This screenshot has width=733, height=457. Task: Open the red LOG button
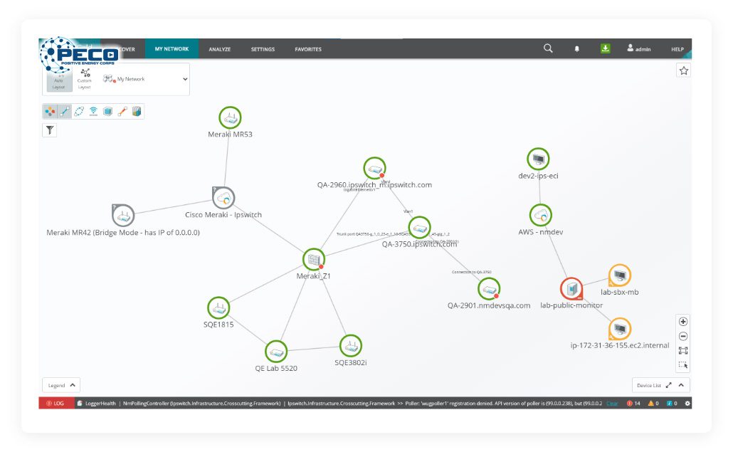(x=56, y=403)
